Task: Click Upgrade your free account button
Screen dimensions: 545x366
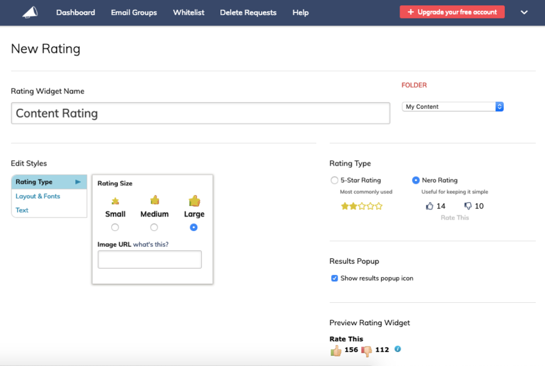Action: coord(452,12)
